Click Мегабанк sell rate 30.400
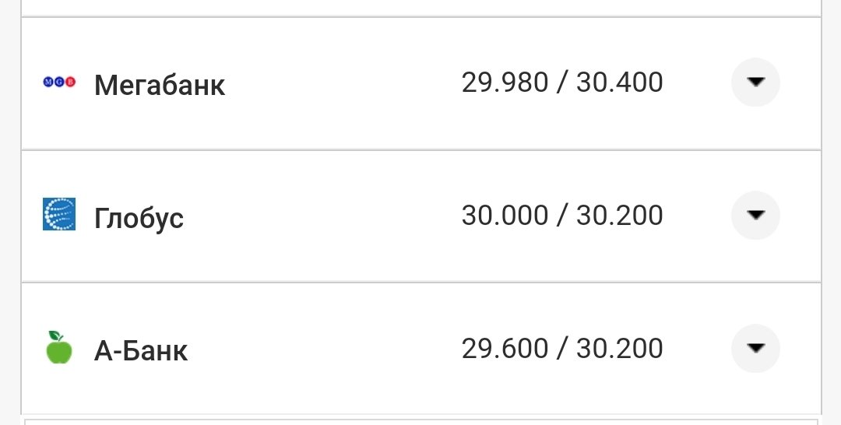The width and height of the screenshot is (841, 425). point(620,83)
